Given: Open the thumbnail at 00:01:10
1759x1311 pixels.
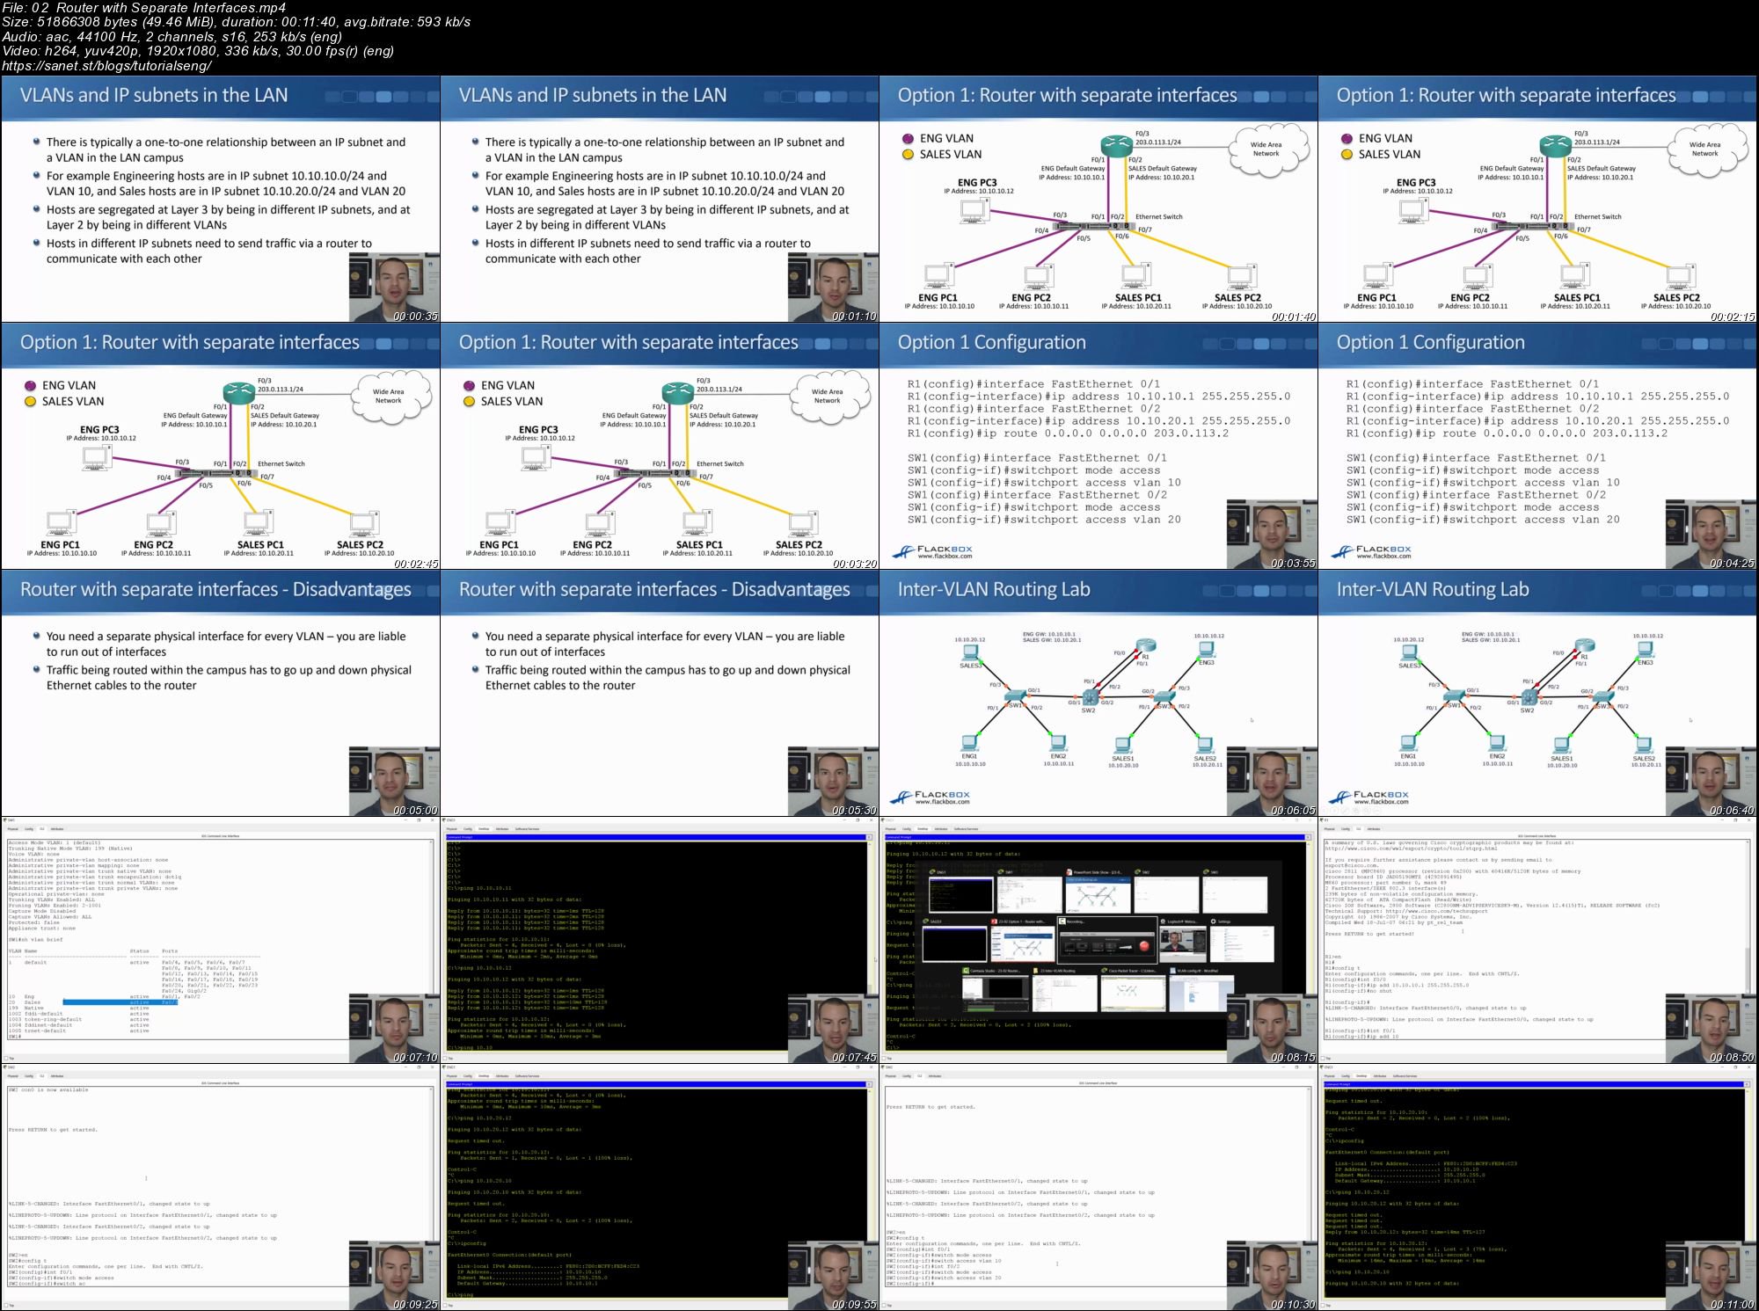Looking at the screenshot, I should tap(660, 199).
